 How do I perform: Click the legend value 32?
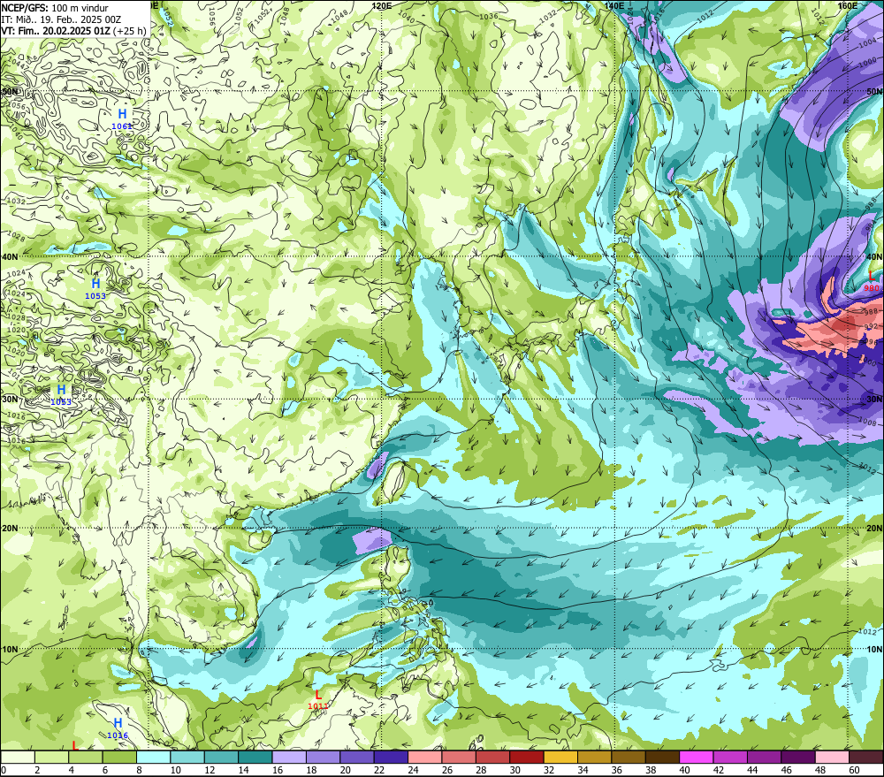point(549,770)
